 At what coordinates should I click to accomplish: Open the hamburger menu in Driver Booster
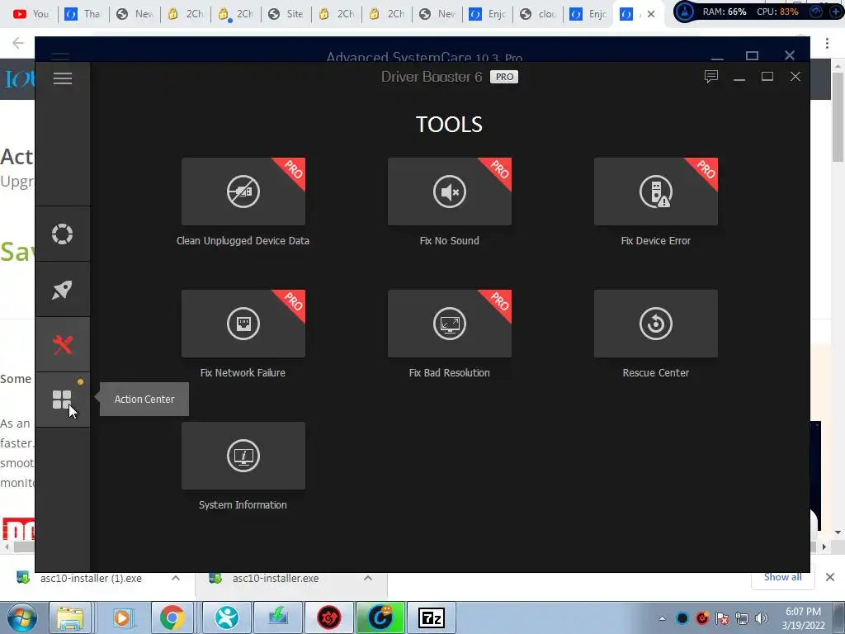(63, 78)
